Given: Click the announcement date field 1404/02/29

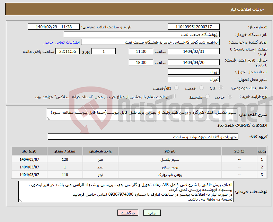Looking at the screenshot, I should (54, 27).
